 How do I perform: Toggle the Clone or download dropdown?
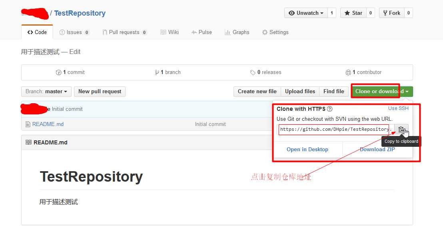point(382,92)
